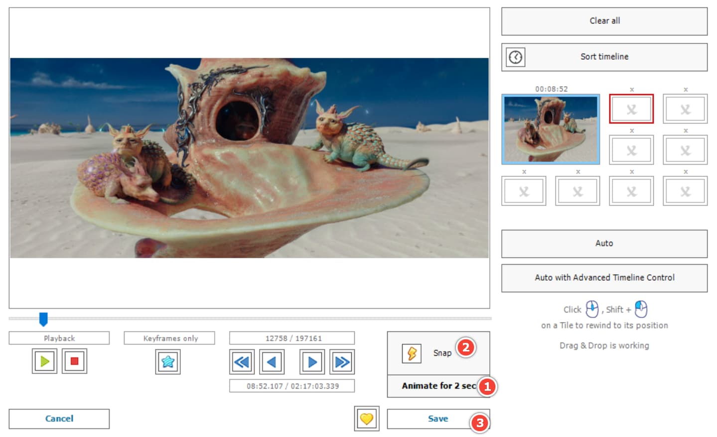Viewport: 717px width, 437px height.
Task: Select the empty tile with red border
Action: (x=631, y=109)
